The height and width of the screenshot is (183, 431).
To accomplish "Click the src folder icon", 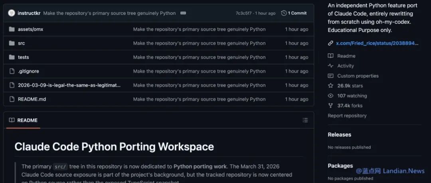I will click(x=12, y=43).
